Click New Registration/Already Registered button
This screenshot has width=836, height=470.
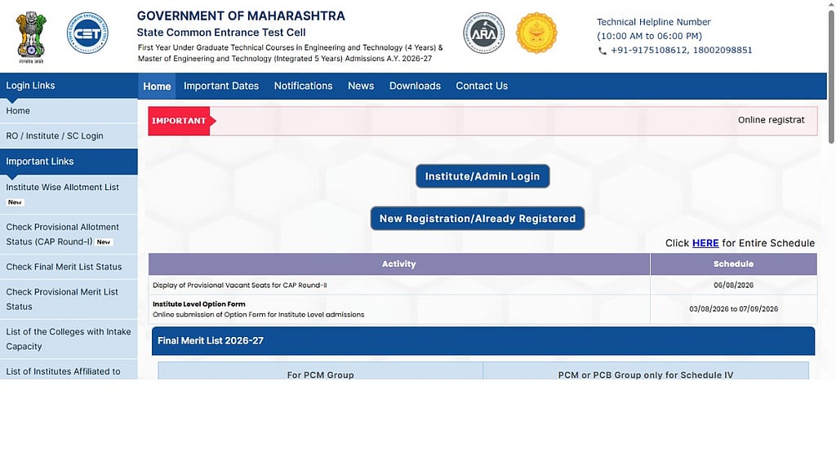point(478,219)
